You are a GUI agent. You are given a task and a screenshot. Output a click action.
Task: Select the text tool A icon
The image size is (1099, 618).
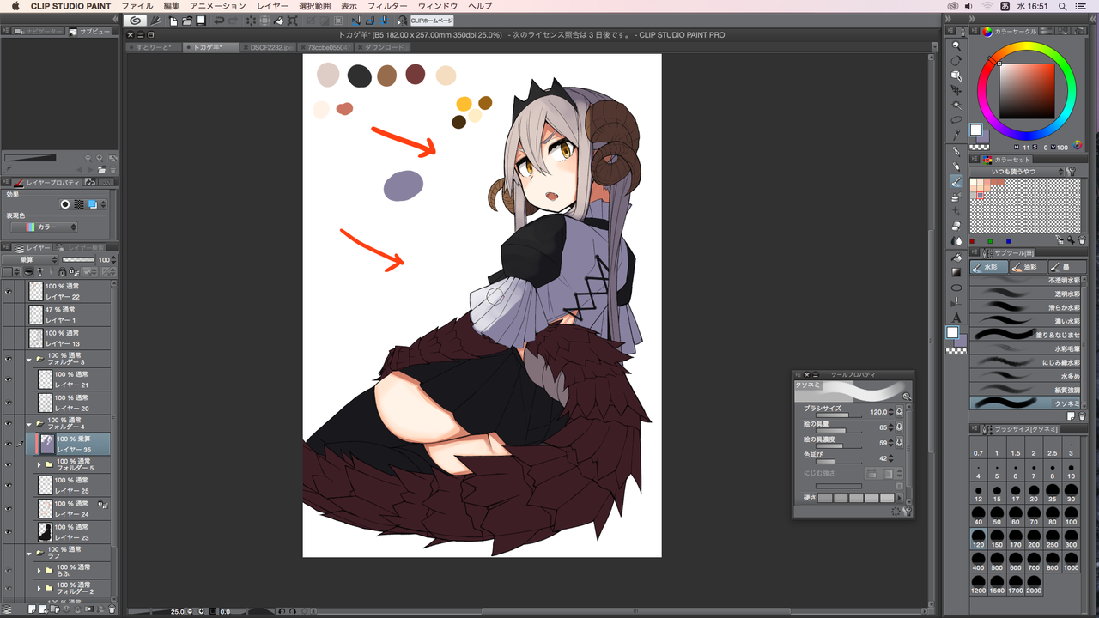(956, 318)
